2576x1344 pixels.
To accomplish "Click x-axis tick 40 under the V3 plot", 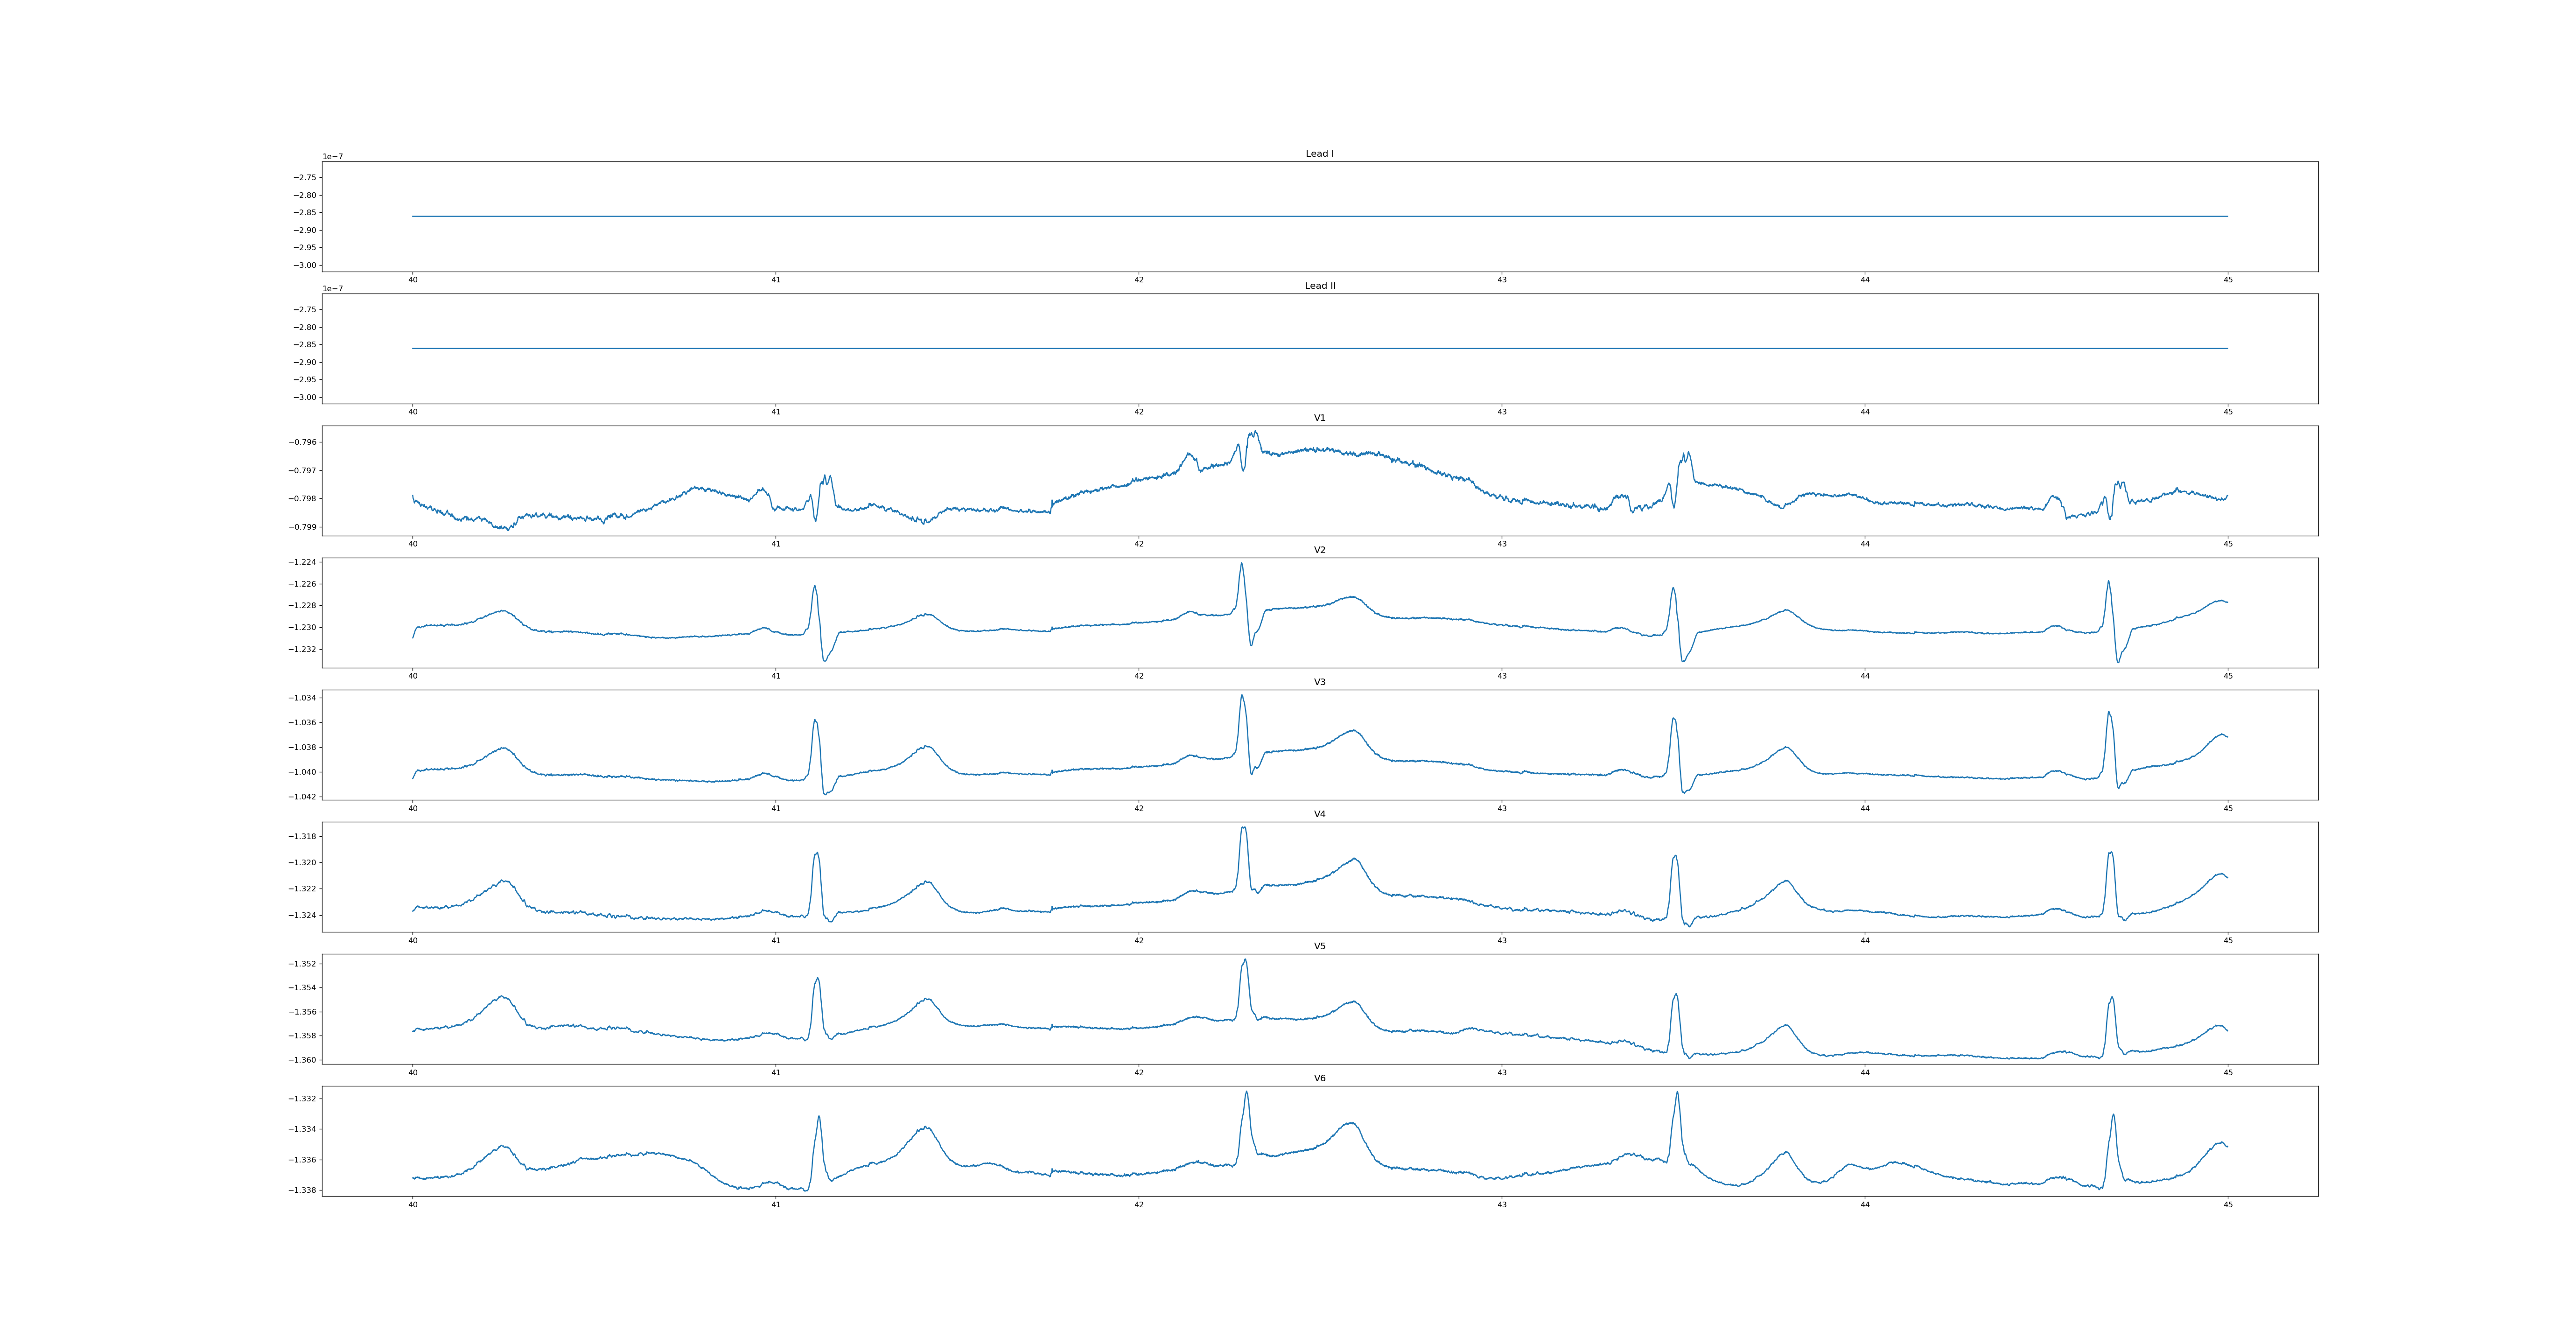I will pos(412,808).
